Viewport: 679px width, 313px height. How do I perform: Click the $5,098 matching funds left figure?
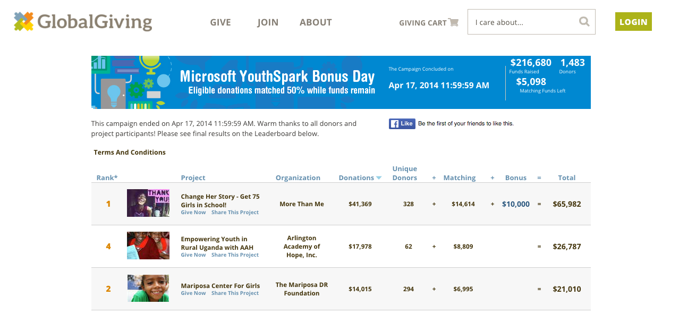pyautogui.click(x=531, y=82)
